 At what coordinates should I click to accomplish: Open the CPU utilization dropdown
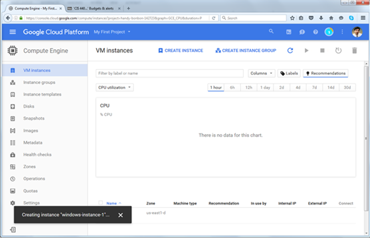(x=114, y=88)
